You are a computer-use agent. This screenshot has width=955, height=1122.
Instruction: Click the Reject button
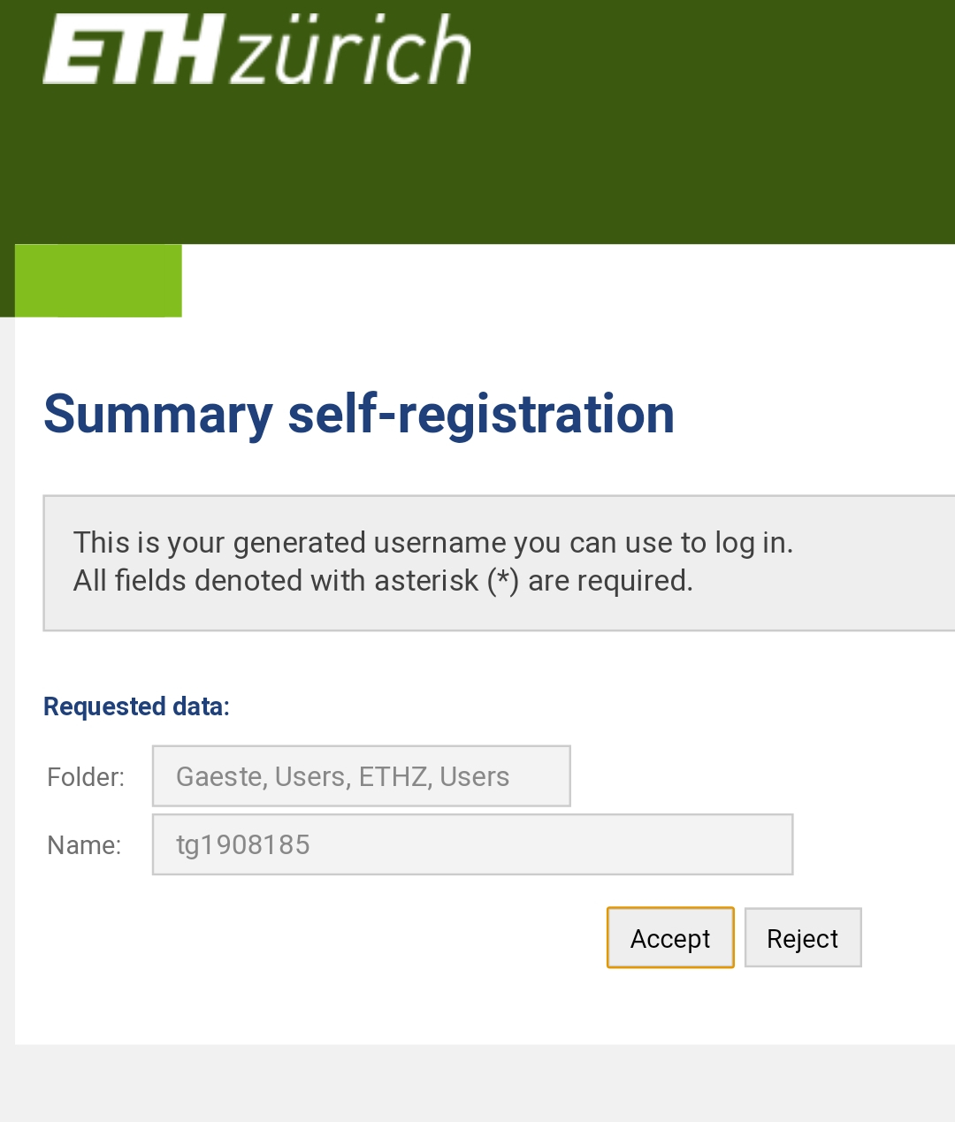(x=803, y=938)
